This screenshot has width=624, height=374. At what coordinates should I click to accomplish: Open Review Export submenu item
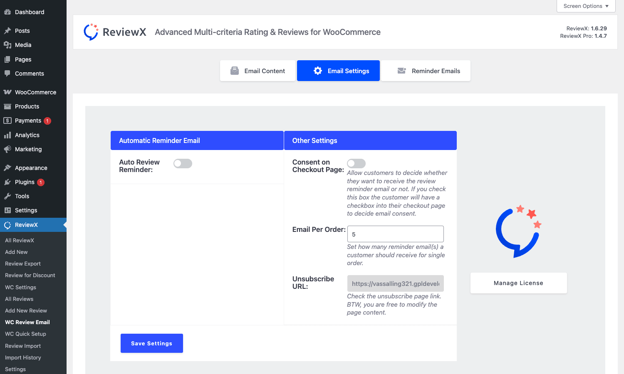pyautogui.click(x=23, y=263)
